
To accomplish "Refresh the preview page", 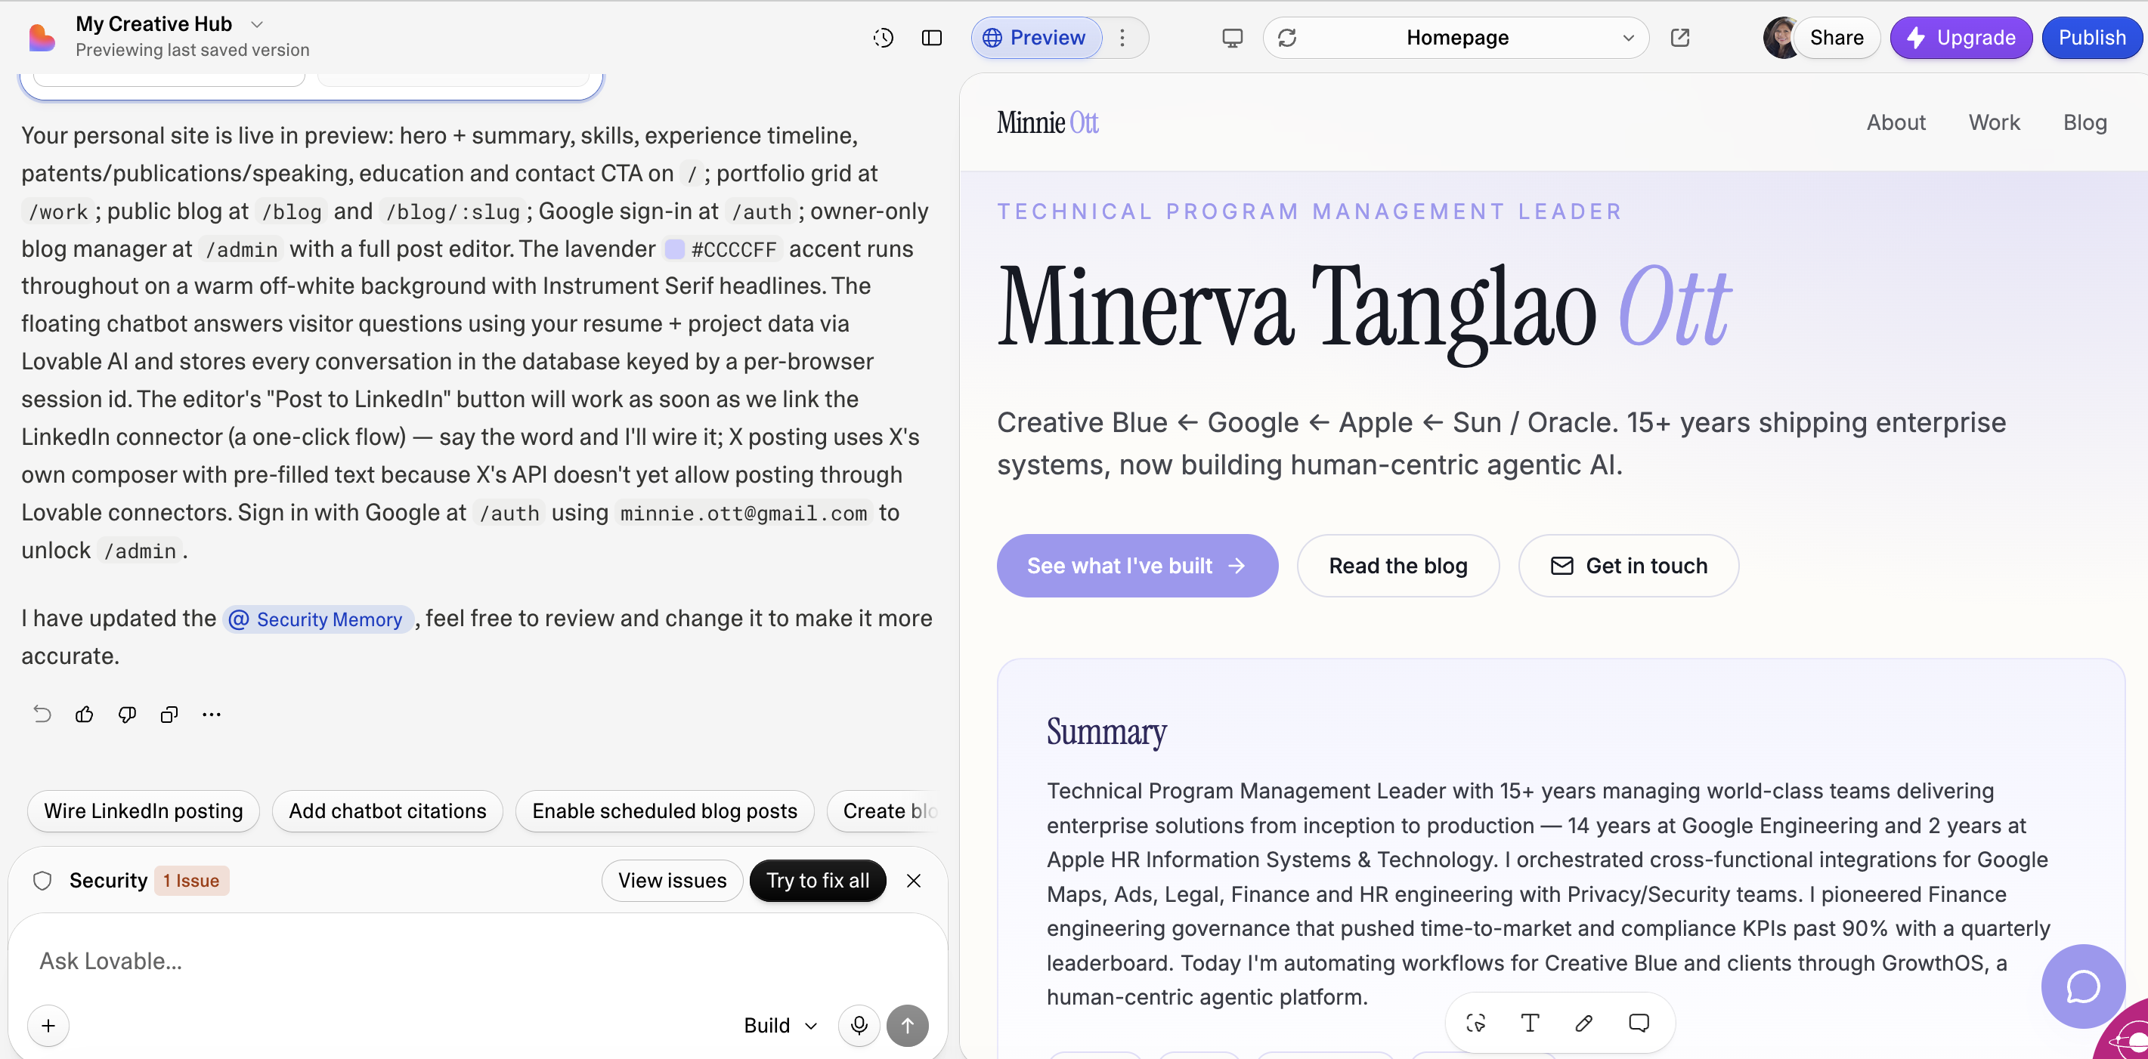I will click(x=1286, y=38).
